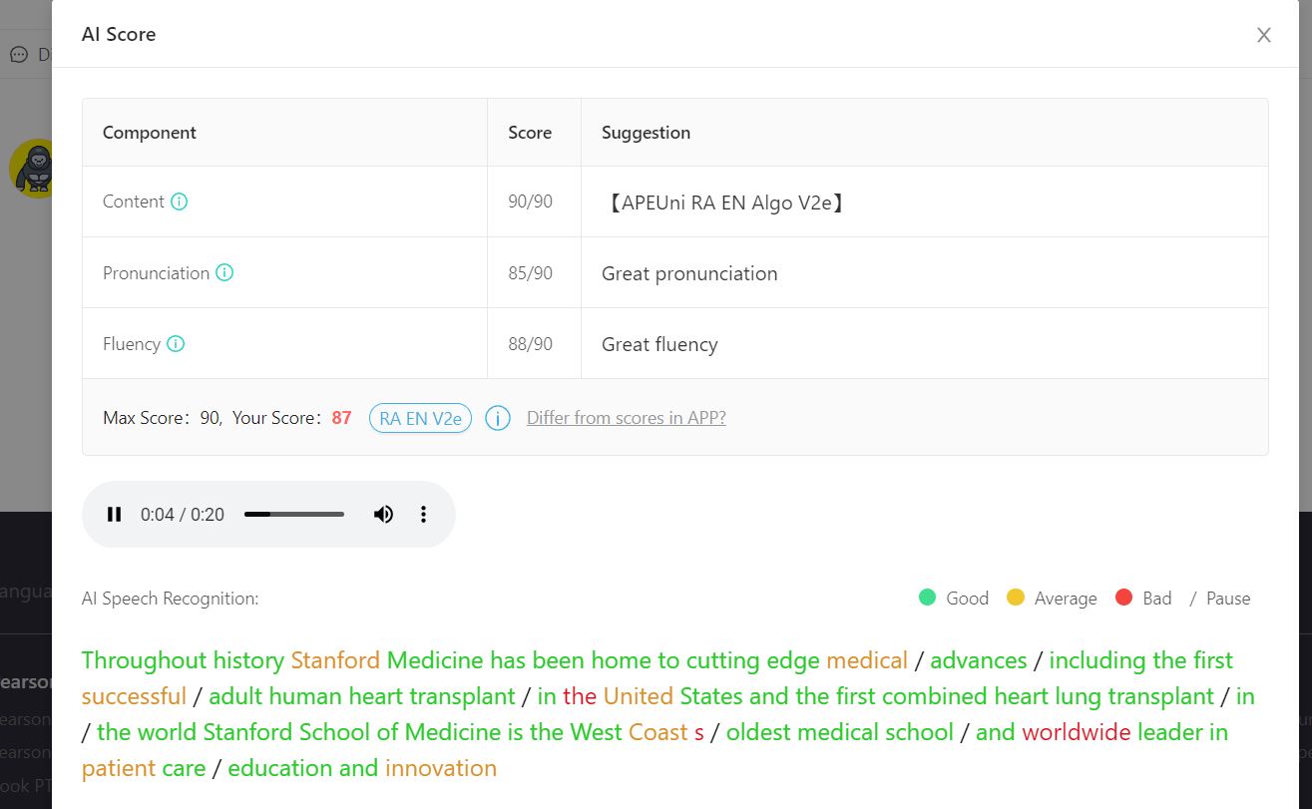The height and width of the screenshot is (809, 1312).
Task: Seek on the audio progress bar
Action: [294, 515]
